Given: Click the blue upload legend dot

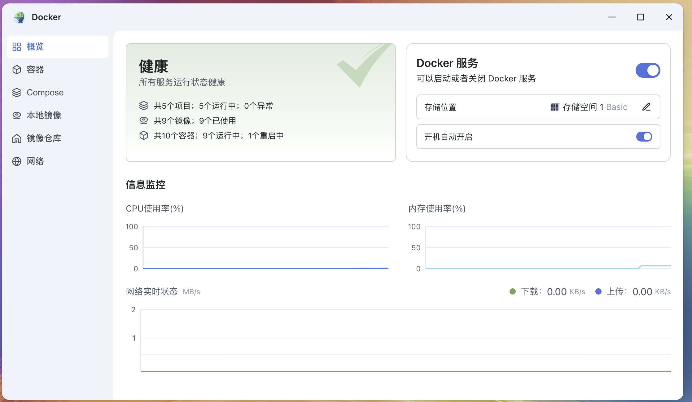Looking at the screenshot, I should coord(598,291).
